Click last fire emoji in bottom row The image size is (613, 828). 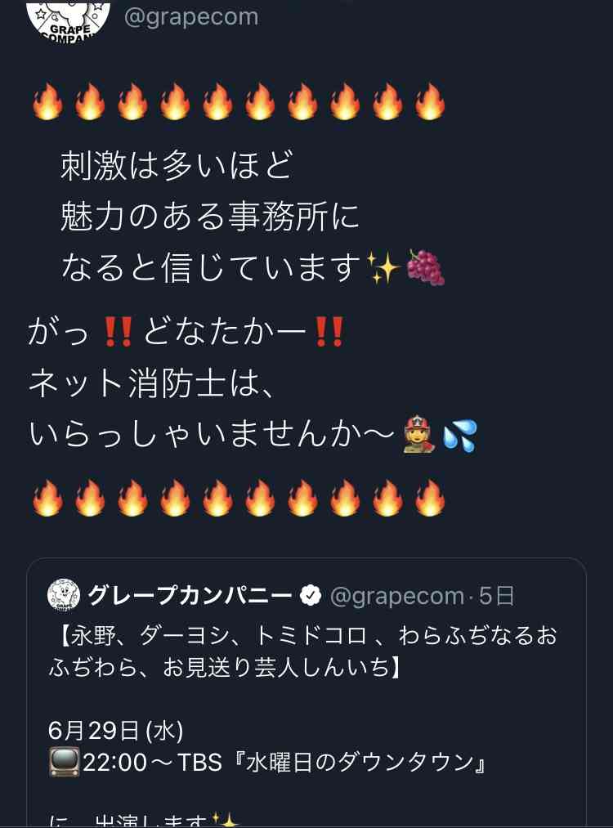430,498
